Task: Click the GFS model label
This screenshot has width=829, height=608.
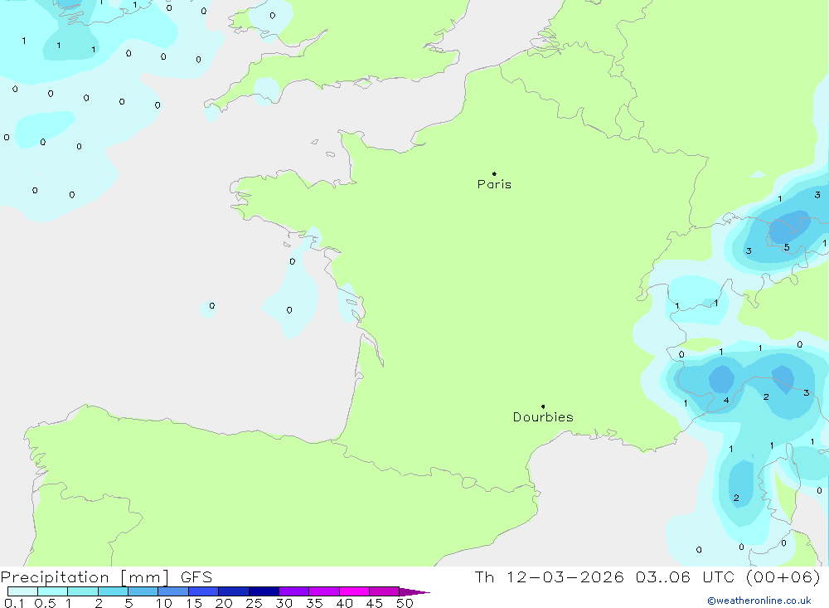Action: [x=196, y=577]
